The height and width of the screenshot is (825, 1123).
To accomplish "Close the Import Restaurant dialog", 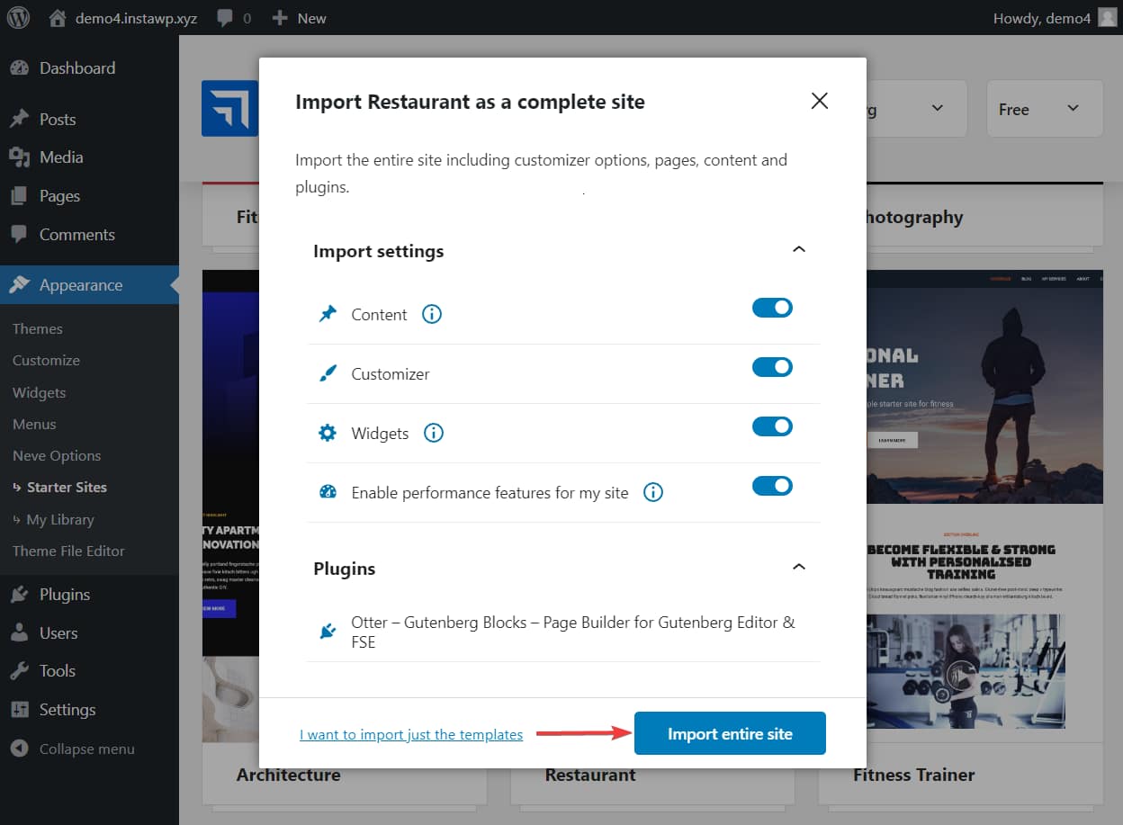I will (819, 101).
